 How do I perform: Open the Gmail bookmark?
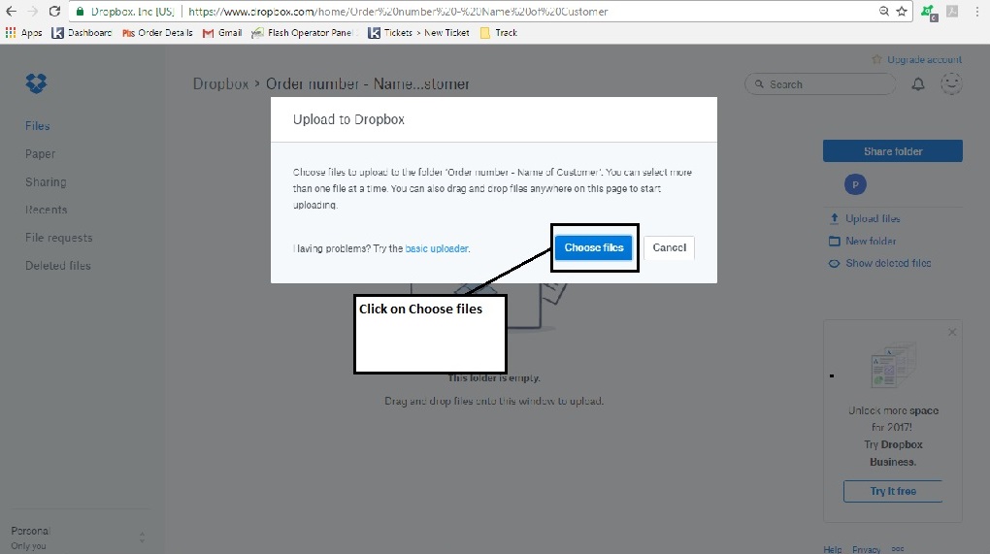221,33
